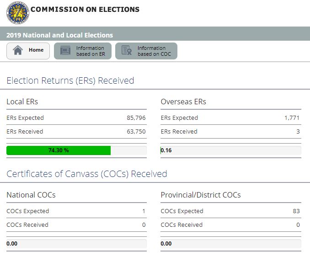Click the Commission on Elections title
Image resolution: width=310 pixels, height=257 pixels.
[85, 9]
